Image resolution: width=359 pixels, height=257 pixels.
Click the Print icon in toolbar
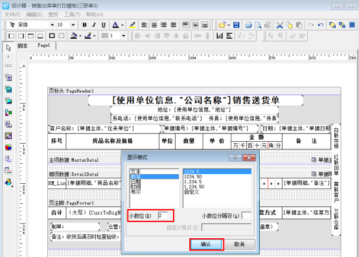pyautogui.click(x=248, y=25)
